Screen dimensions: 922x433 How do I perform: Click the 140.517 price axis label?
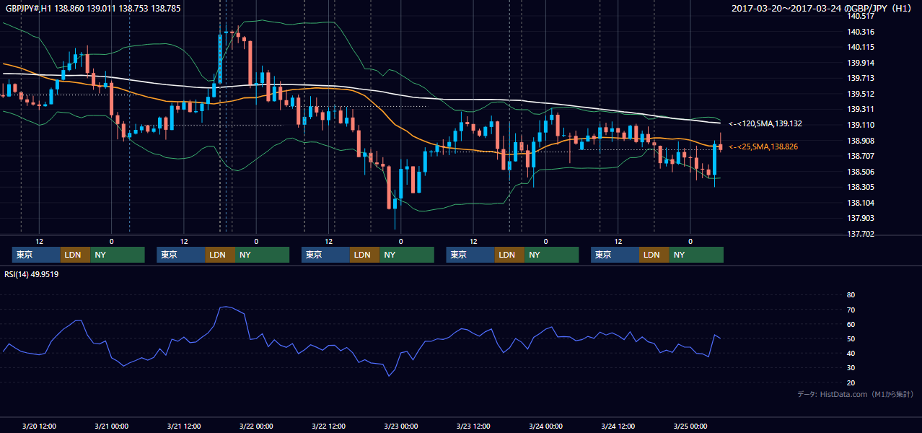861,17
